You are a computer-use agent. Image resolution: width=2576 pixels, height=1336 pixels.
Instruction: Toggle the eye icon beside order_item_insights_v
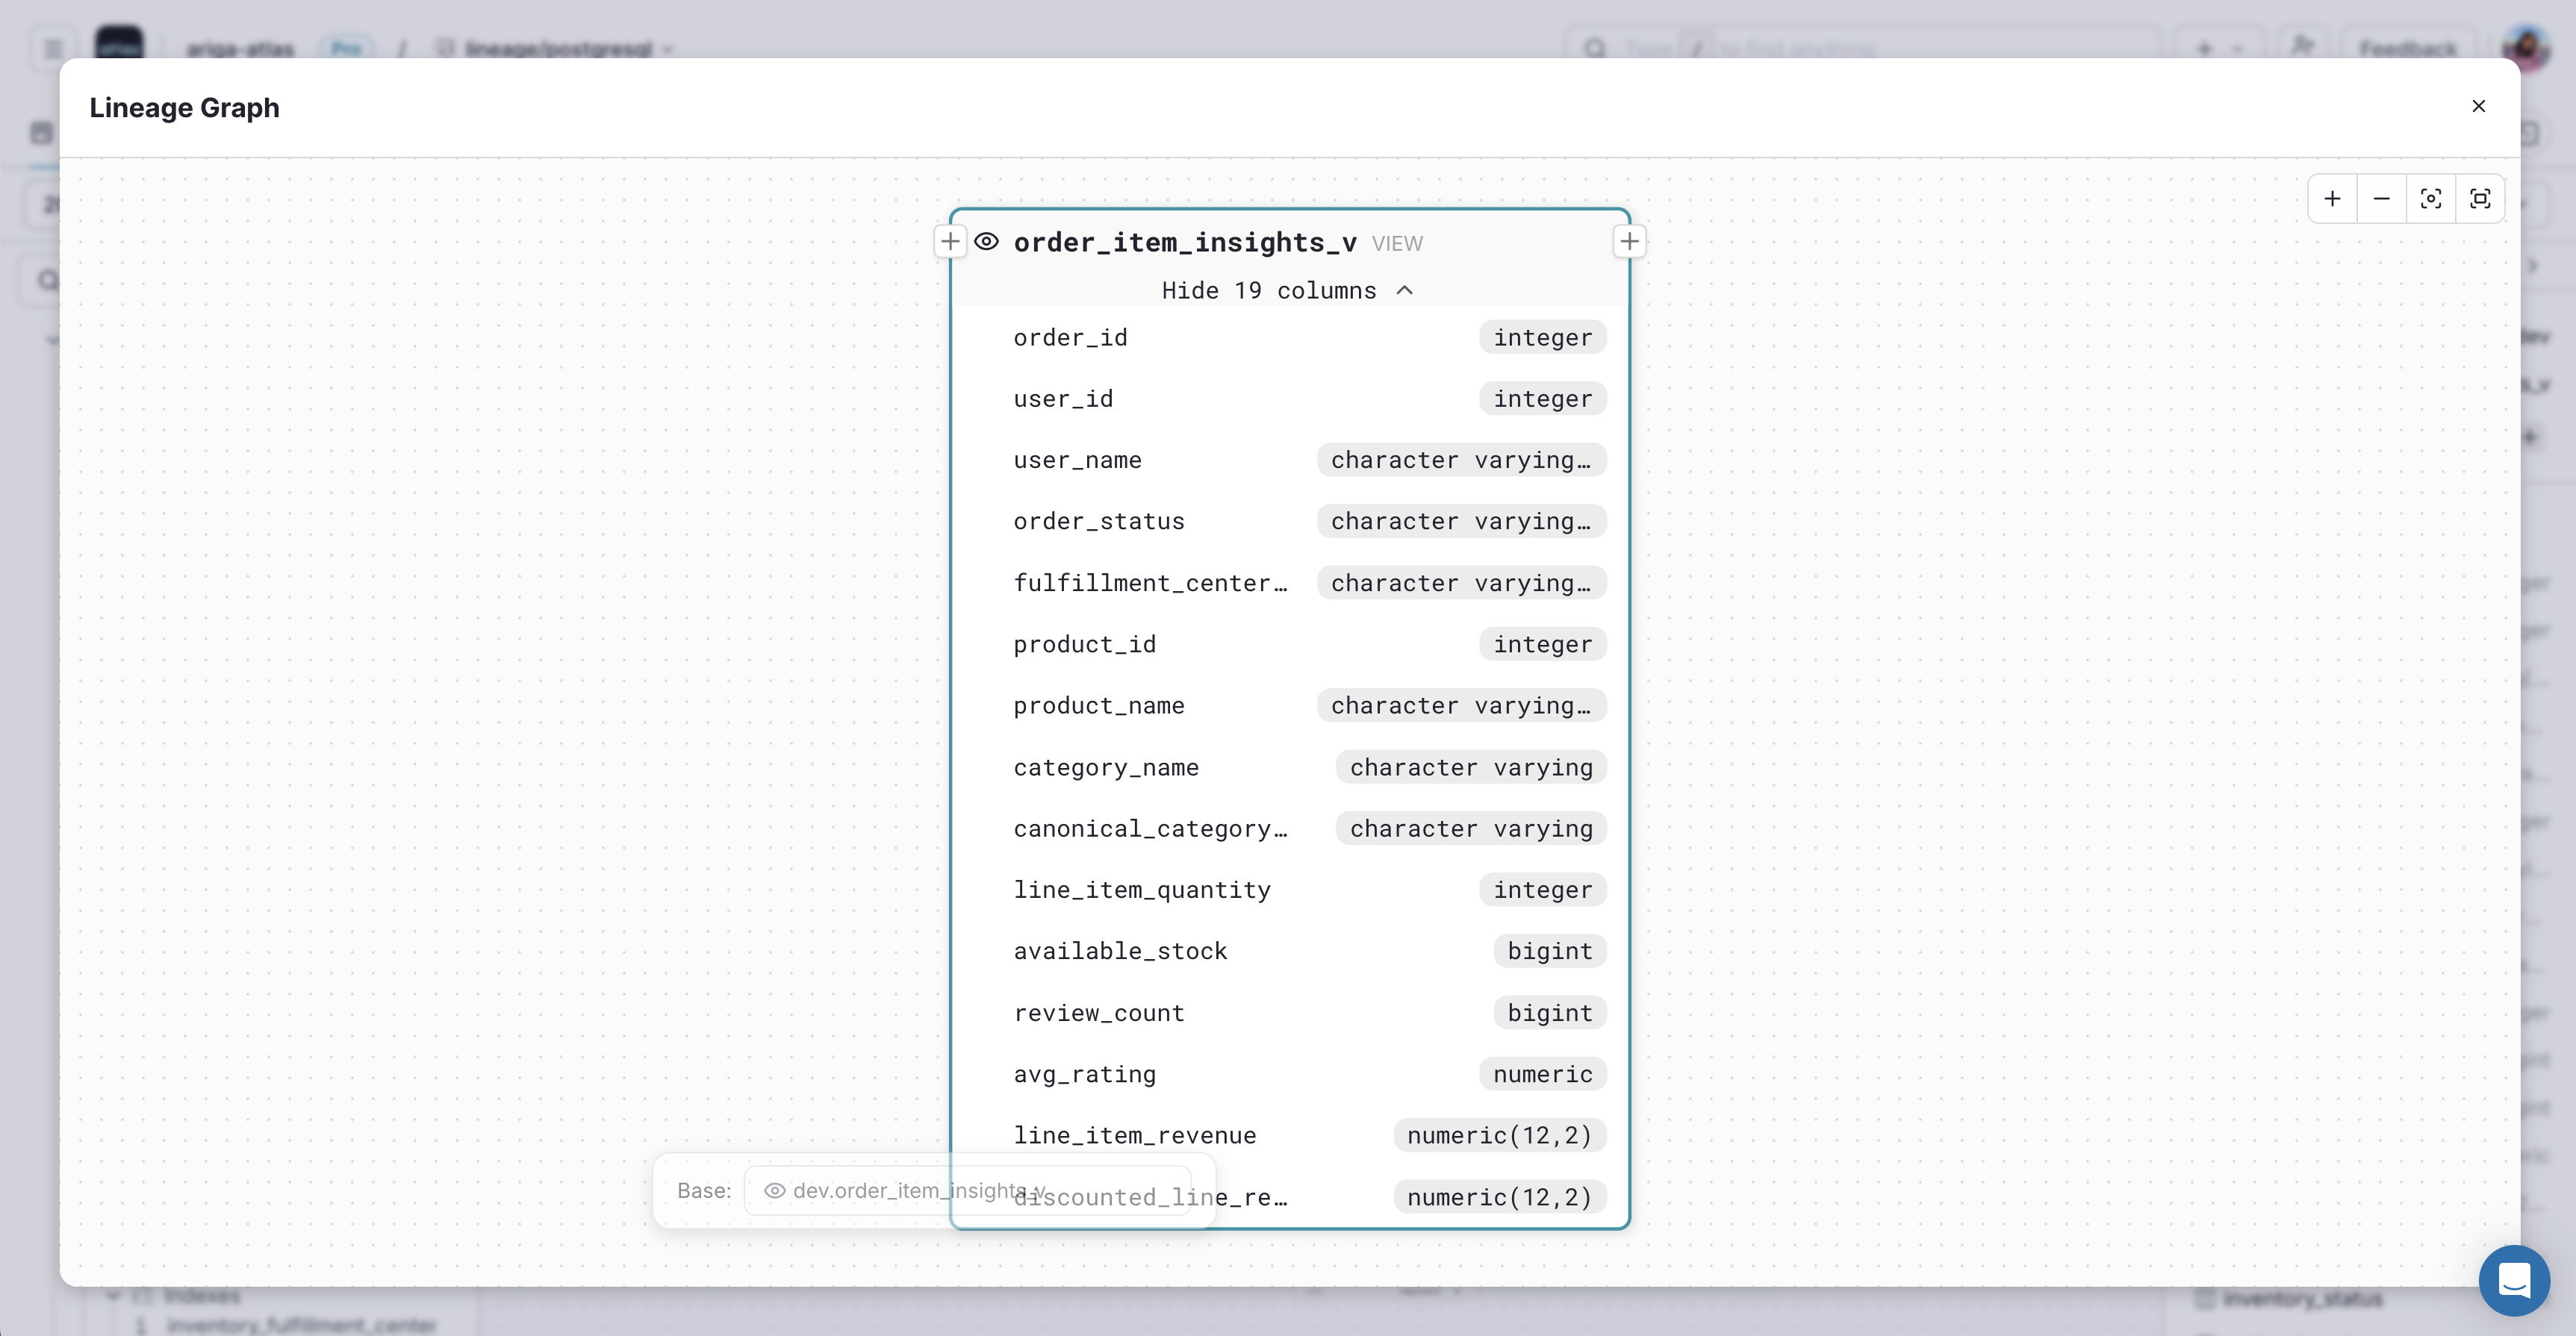(987, 241)
